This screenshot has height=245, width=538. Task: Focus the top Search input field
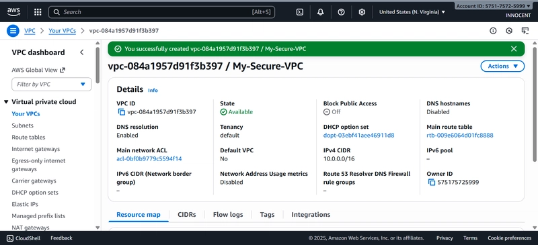[x=161, y=12]
